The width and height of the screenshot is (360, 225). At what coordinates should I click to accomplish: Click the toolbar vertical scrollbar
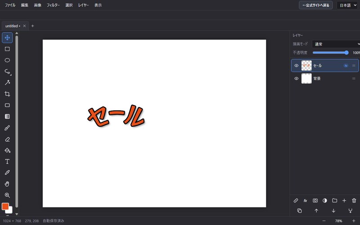point(17,121)
